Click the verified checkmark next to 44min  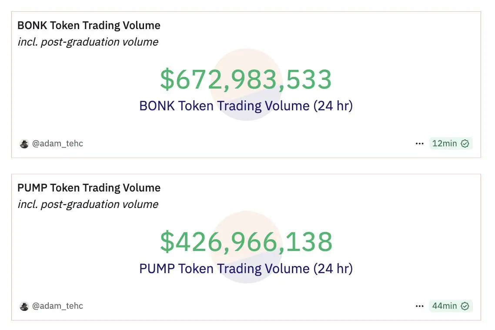point(465,306)
